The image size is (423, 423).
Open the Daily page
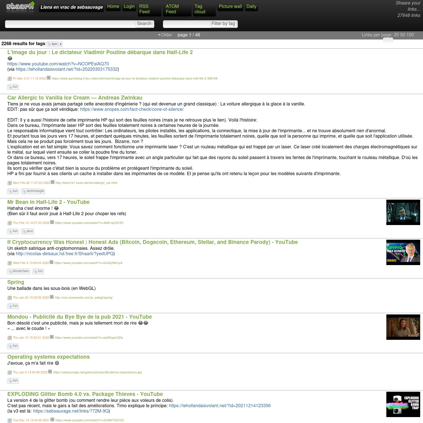251,6
